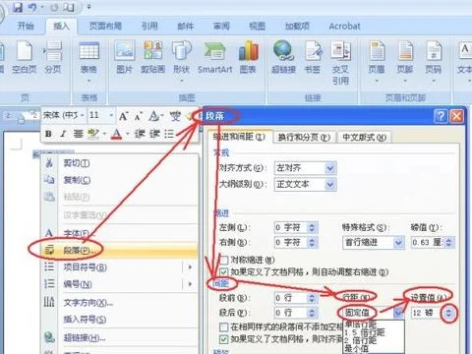This screenshot has height=354, width=472.
Task: Choose 复制 in context menu
Action: pos(120,180)
